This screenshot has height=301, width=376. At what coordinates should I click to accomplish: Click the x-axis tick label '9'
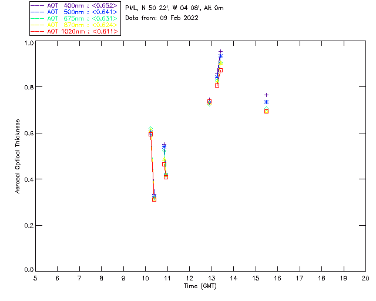pyautogui.click(x=123, y=278)
